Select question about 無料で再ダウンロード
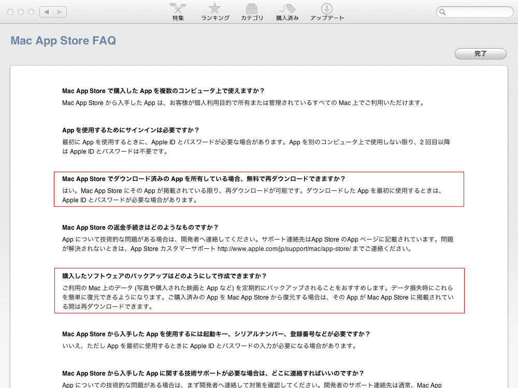Viewport: 518px width, 388px height. 204,179
